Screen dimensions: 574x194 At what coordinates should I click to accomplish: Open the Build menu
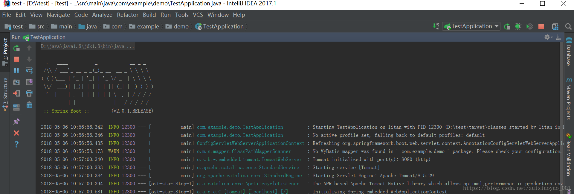[149, 15]
